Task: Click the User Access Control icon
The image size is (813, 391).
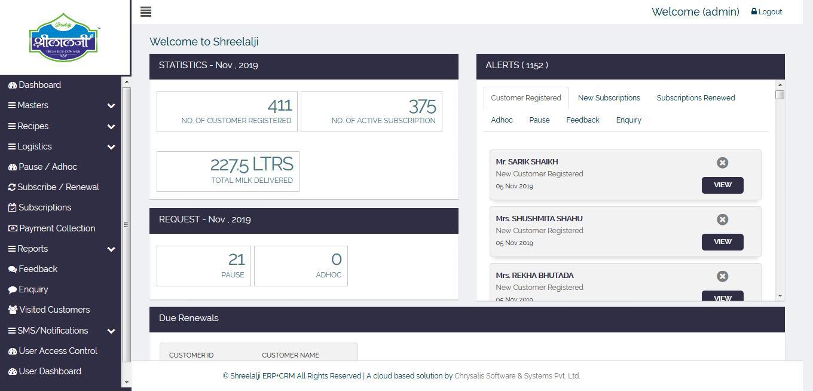Action: tap(13, 351)
